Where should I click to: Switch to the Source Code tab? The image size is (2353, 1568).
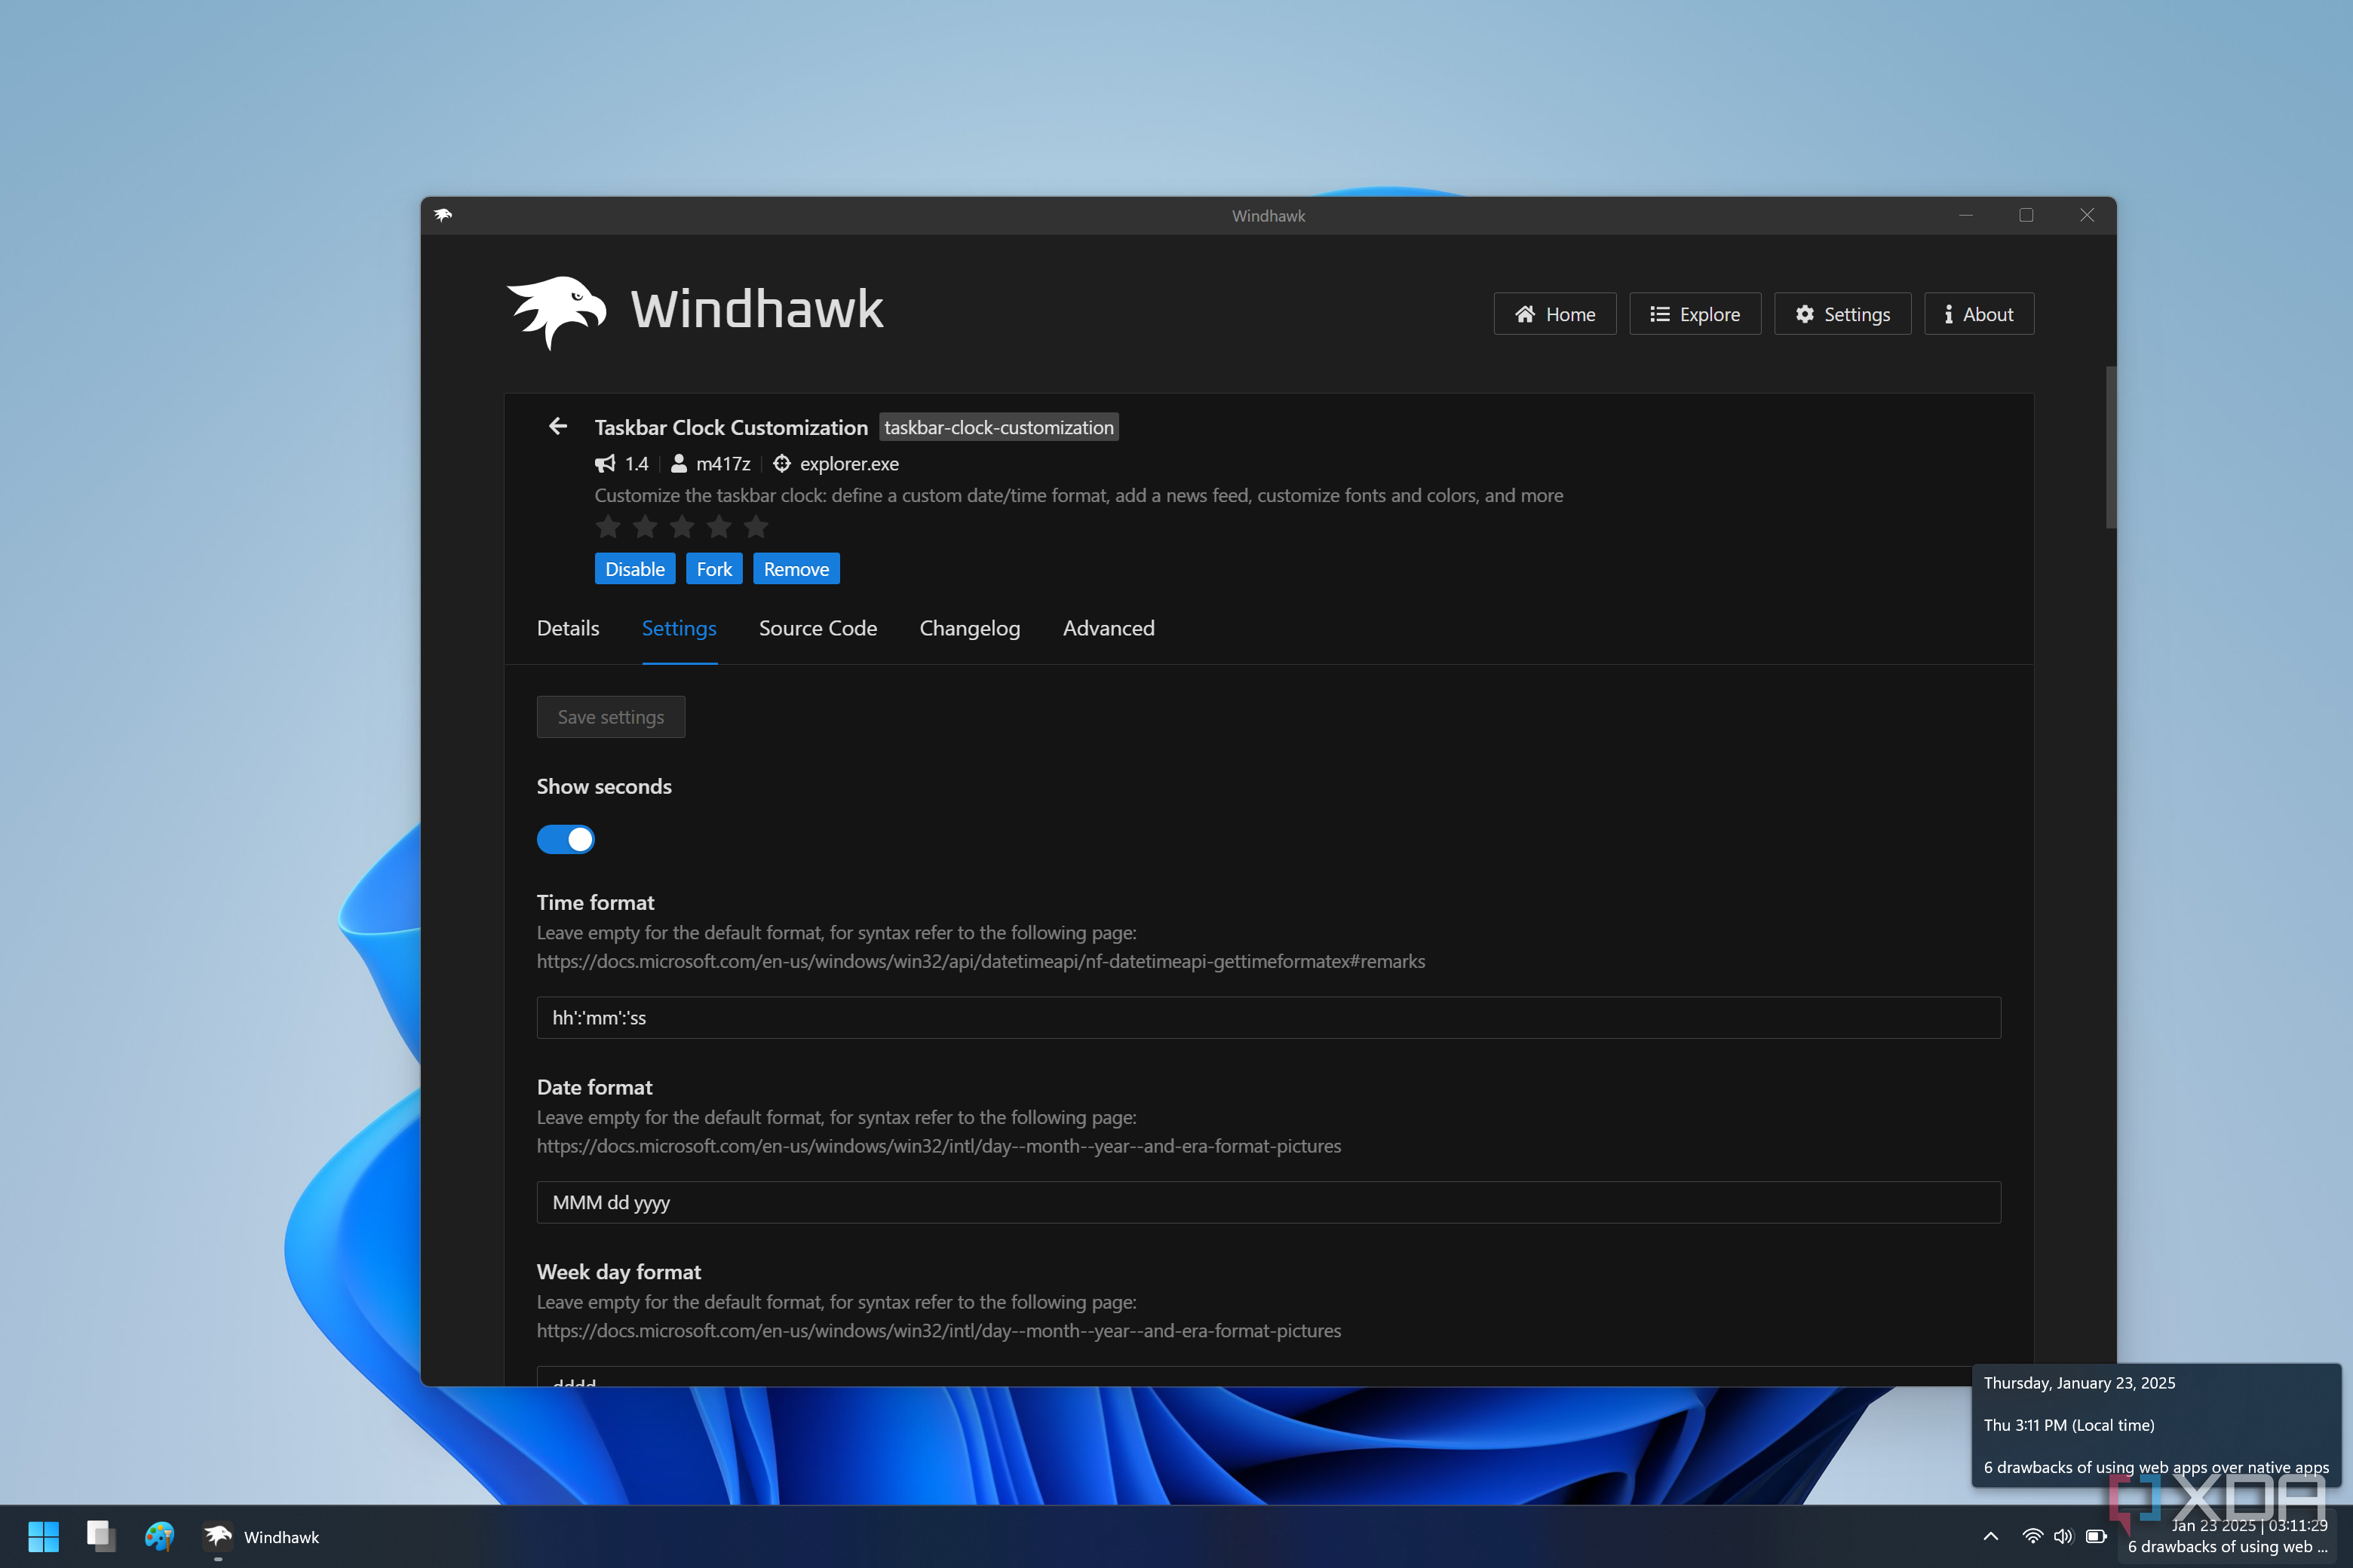[818, 628]
